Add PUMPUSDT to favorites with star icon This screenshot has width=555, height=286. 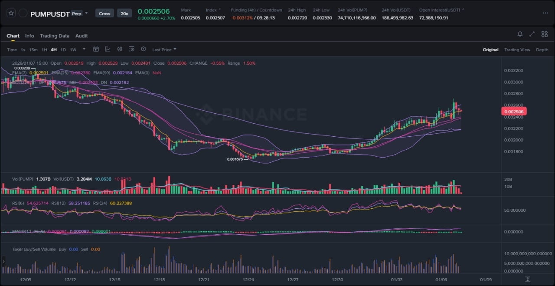click(11, 13)
